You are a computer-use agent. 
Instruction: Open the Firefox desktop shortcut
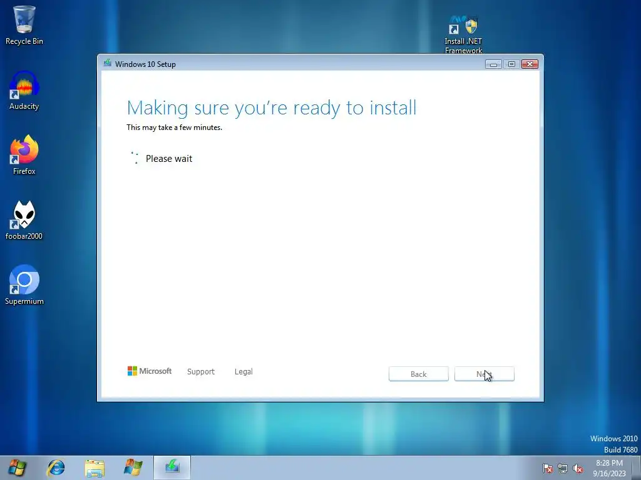click(24, 155)
